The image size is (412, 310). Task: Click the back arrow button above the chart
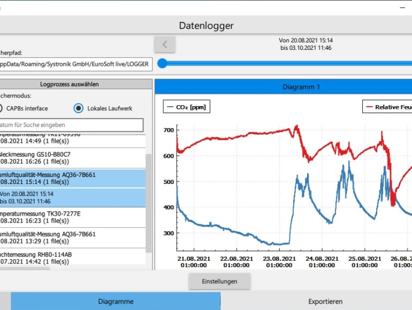165,45
